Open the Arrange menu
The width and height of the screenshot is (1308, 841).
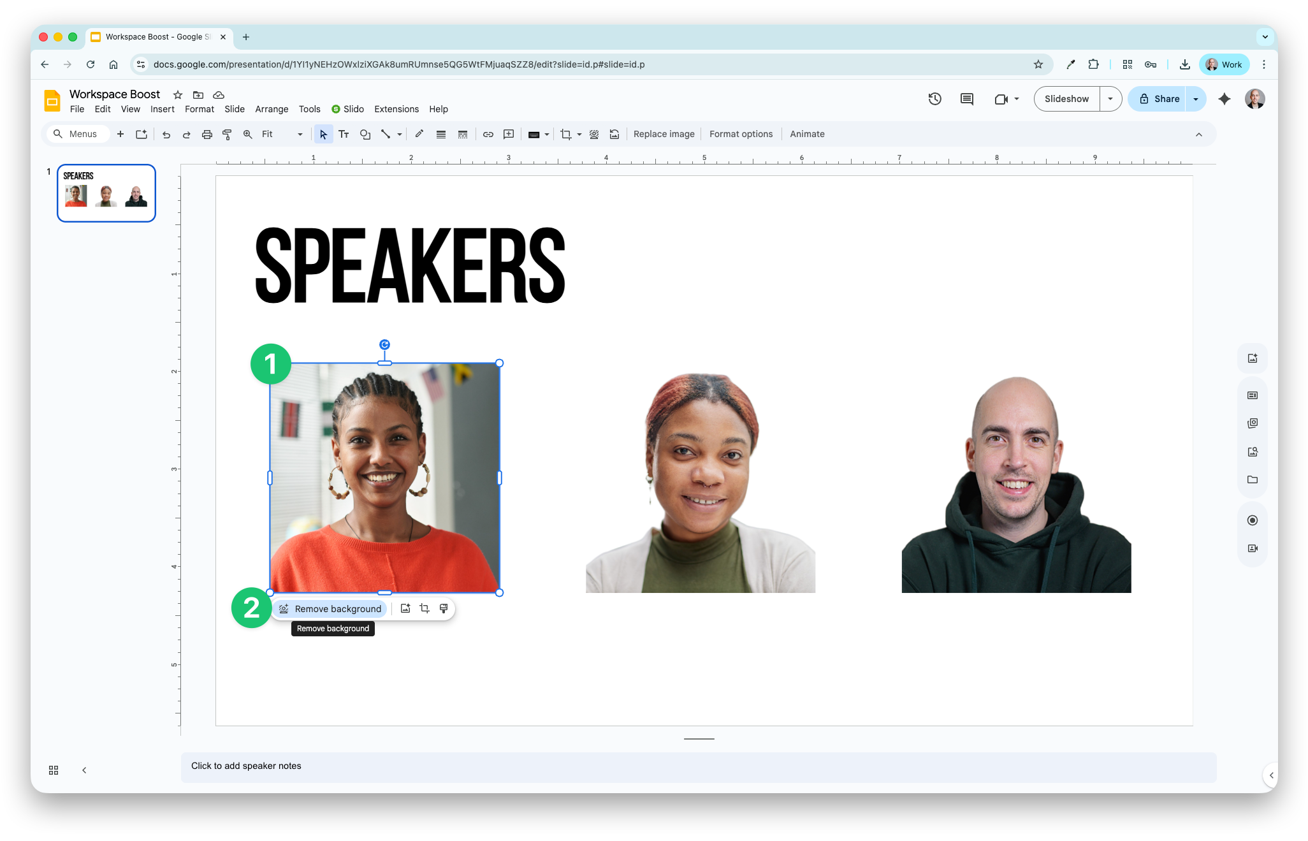[272, 109]
